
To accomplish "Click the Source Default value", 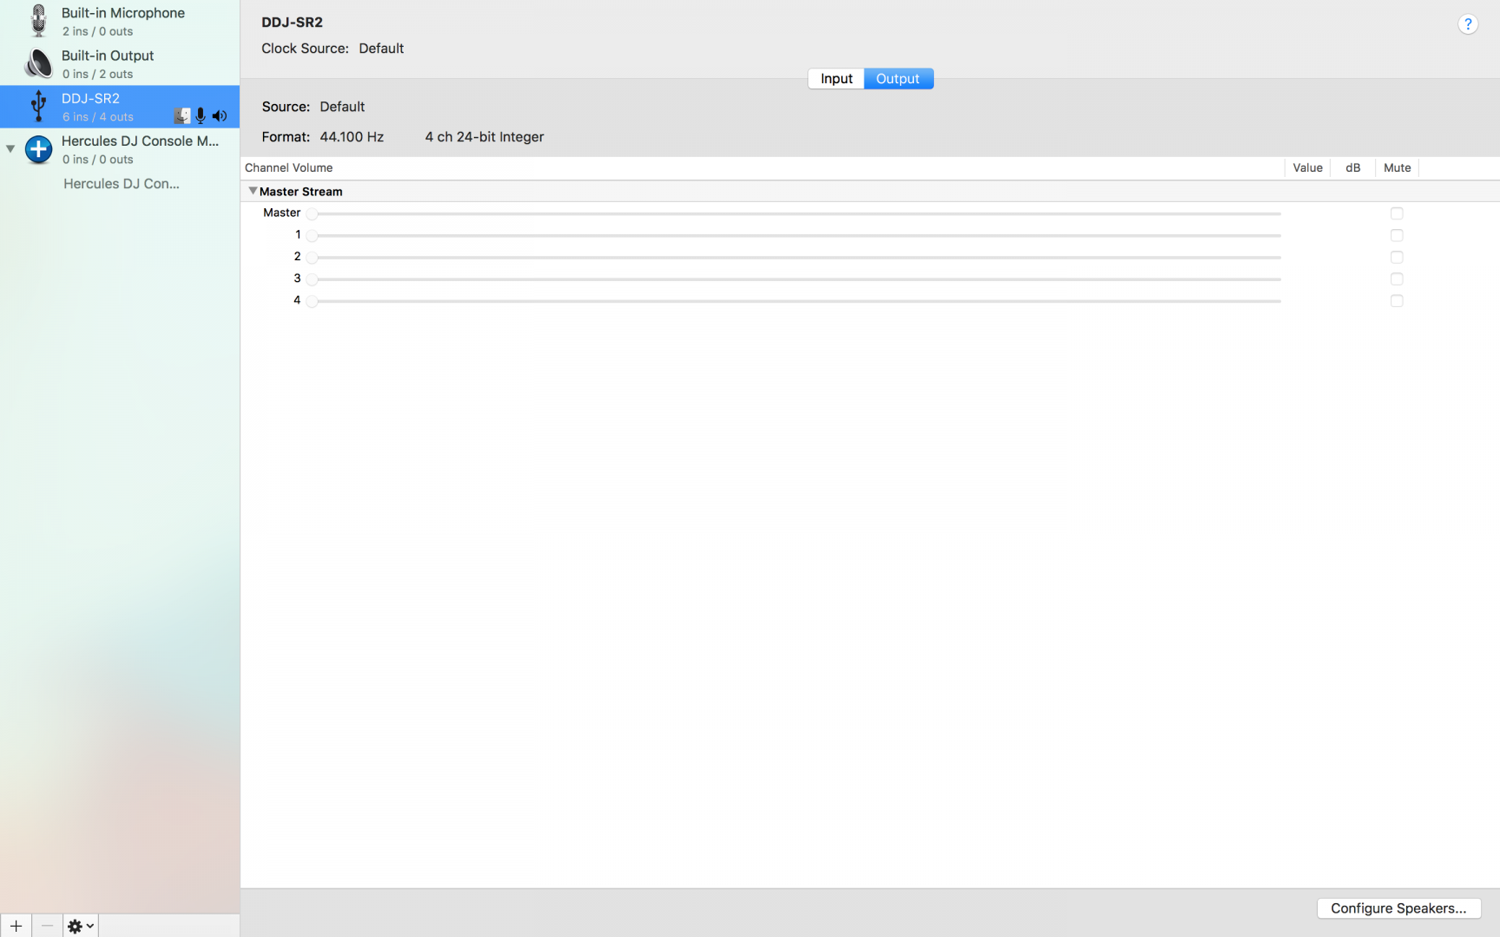I will point(342,107).
